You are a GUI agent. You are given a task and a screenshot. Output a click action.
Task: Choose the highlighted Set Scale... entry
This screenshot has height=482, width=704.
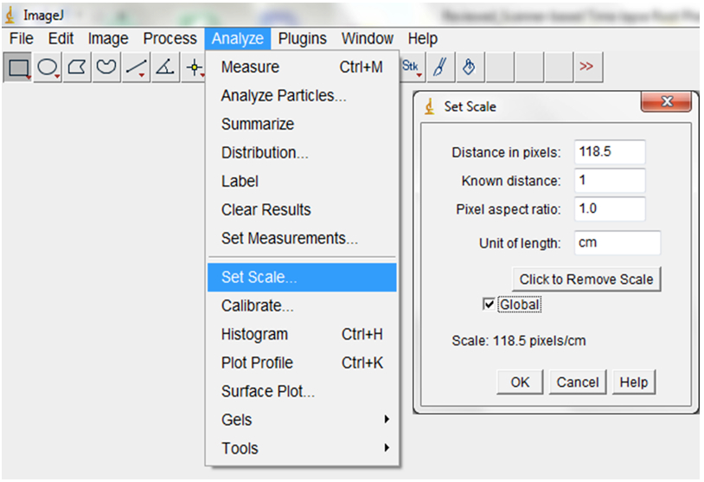(x=302, y=277)
